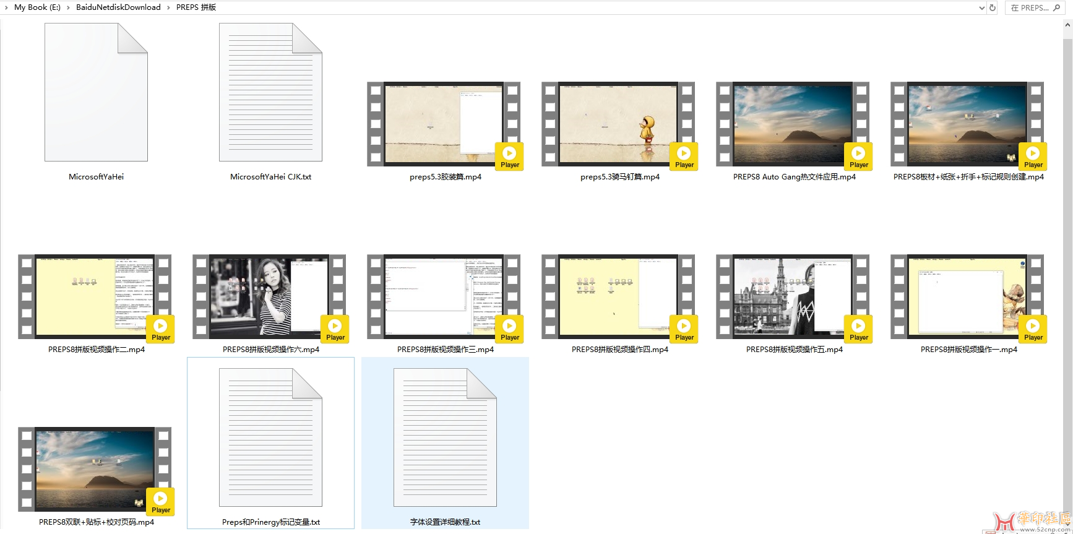Image resolution: width=1073 pixels, height=534 pixels.
Task: Select PREPS8板材+纸张+折手+标记规则创建.mp4 thumbnail
Action: tap(967, 124)
